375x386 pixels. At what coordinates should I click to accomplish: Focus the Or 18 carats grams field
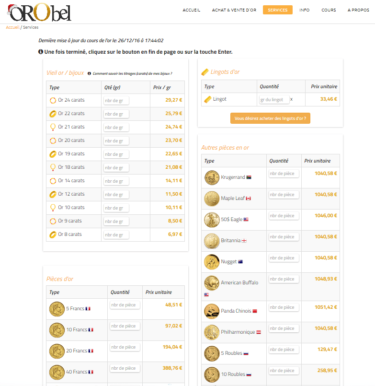(116, 168)
